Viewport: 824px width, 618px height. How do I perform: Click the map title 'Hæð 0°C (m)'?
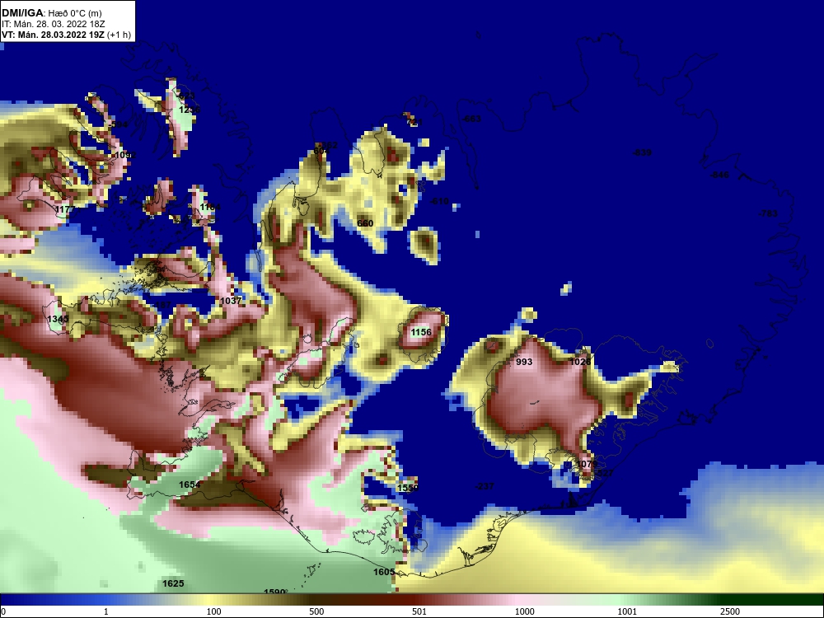[74, 13]
